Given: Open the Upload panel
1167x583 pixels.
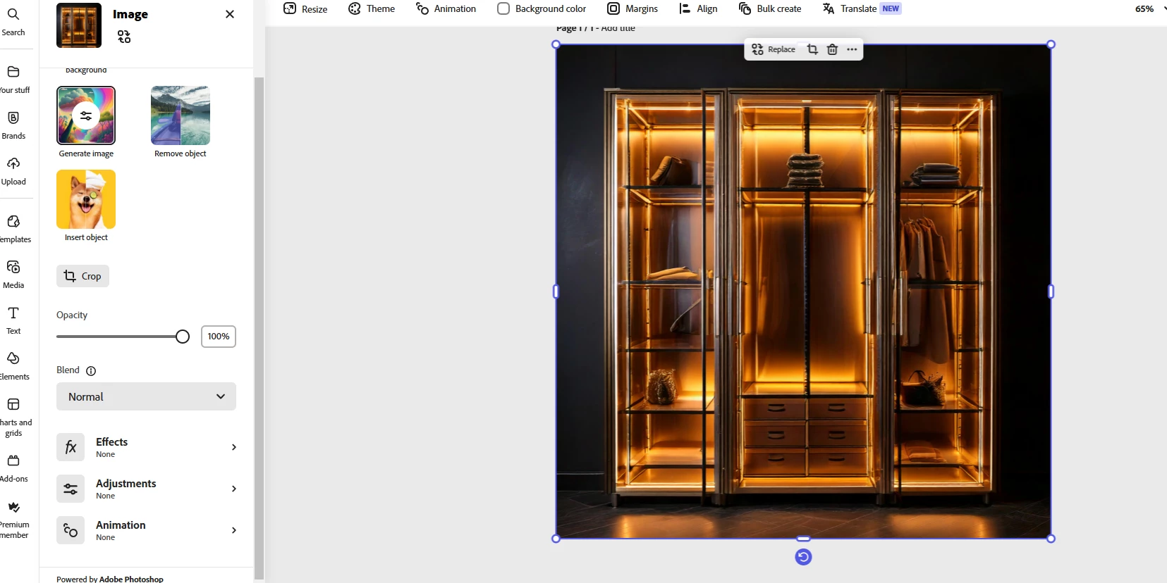Looking at the screenshot, I should click(13, 171).
